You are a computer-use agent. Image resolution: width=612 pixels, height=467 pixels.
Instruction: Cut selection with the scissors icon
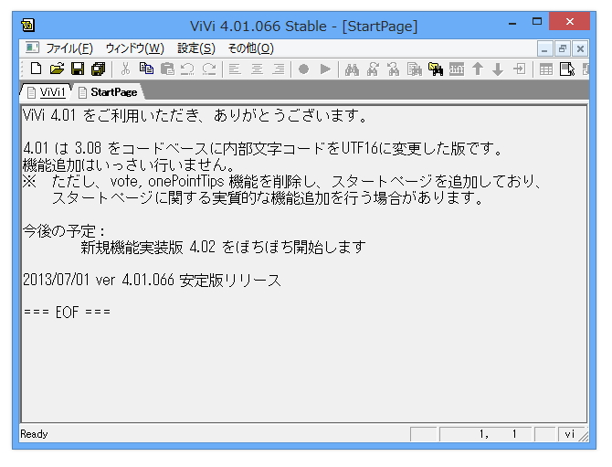pyautogui.click(x=125, y=69)
